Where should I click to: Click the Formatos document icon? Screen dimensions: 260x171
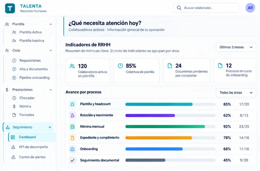click(x=14, y=115)
